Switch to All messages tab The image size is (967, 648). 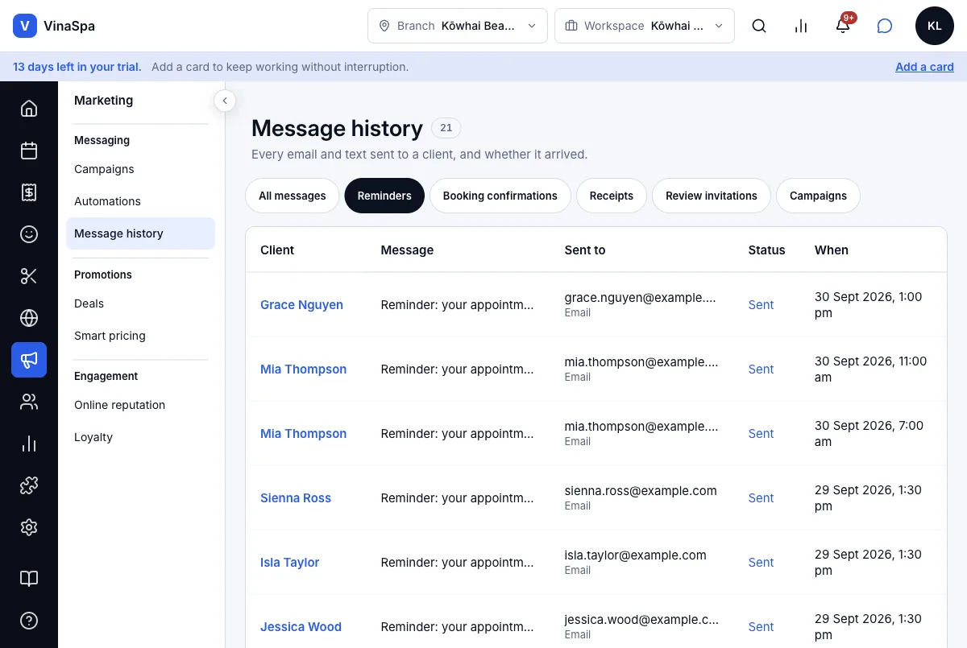293,196
